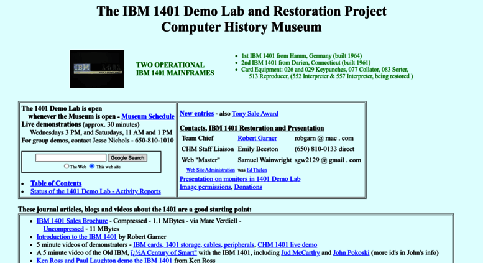Open the Jud McCarthy link
483x263 pixels.
pos(300,253)
